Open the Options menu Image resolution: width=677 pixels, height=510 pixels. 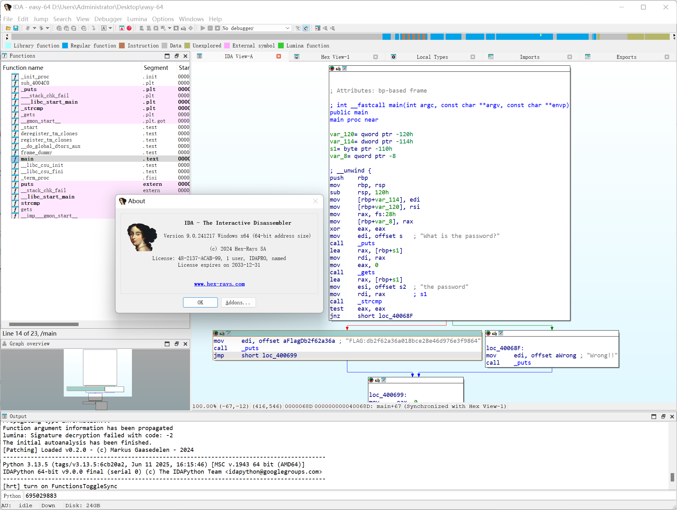pos(163,19)
